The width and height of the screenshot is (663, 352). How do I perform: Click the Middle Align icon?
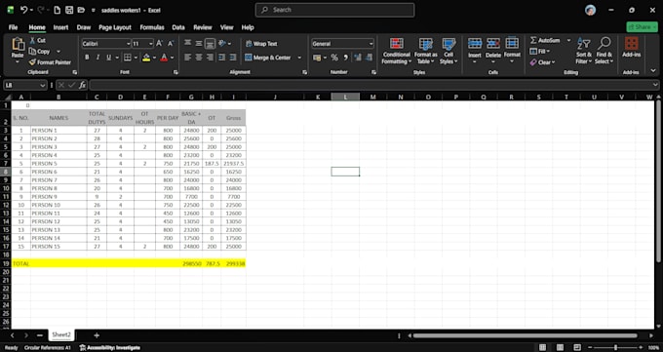click(x=199, y=43)
